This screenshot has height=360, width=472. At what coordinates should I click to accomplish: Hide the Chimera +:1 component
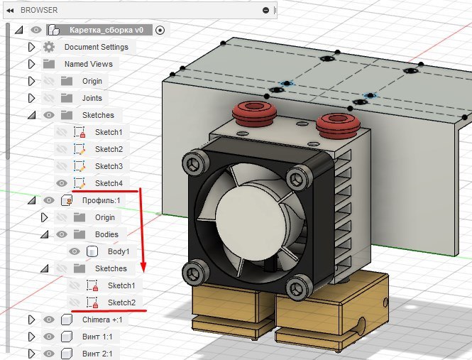pos(49,320)
